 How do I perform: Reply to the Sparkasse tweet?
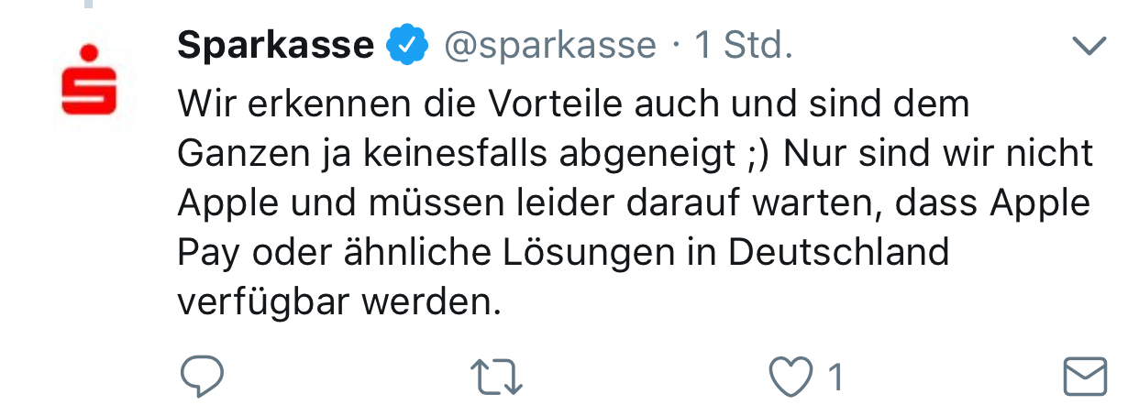pyautogui.click(x=202, y=376)
